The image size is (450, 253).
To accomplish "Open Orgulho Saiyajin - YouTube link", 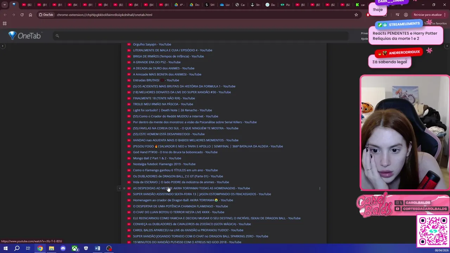I will tap(152, 44).
